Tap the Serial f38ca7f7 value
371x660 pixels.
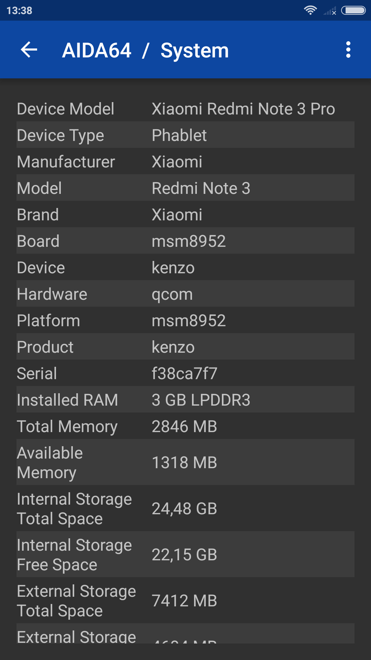[184, 373]
